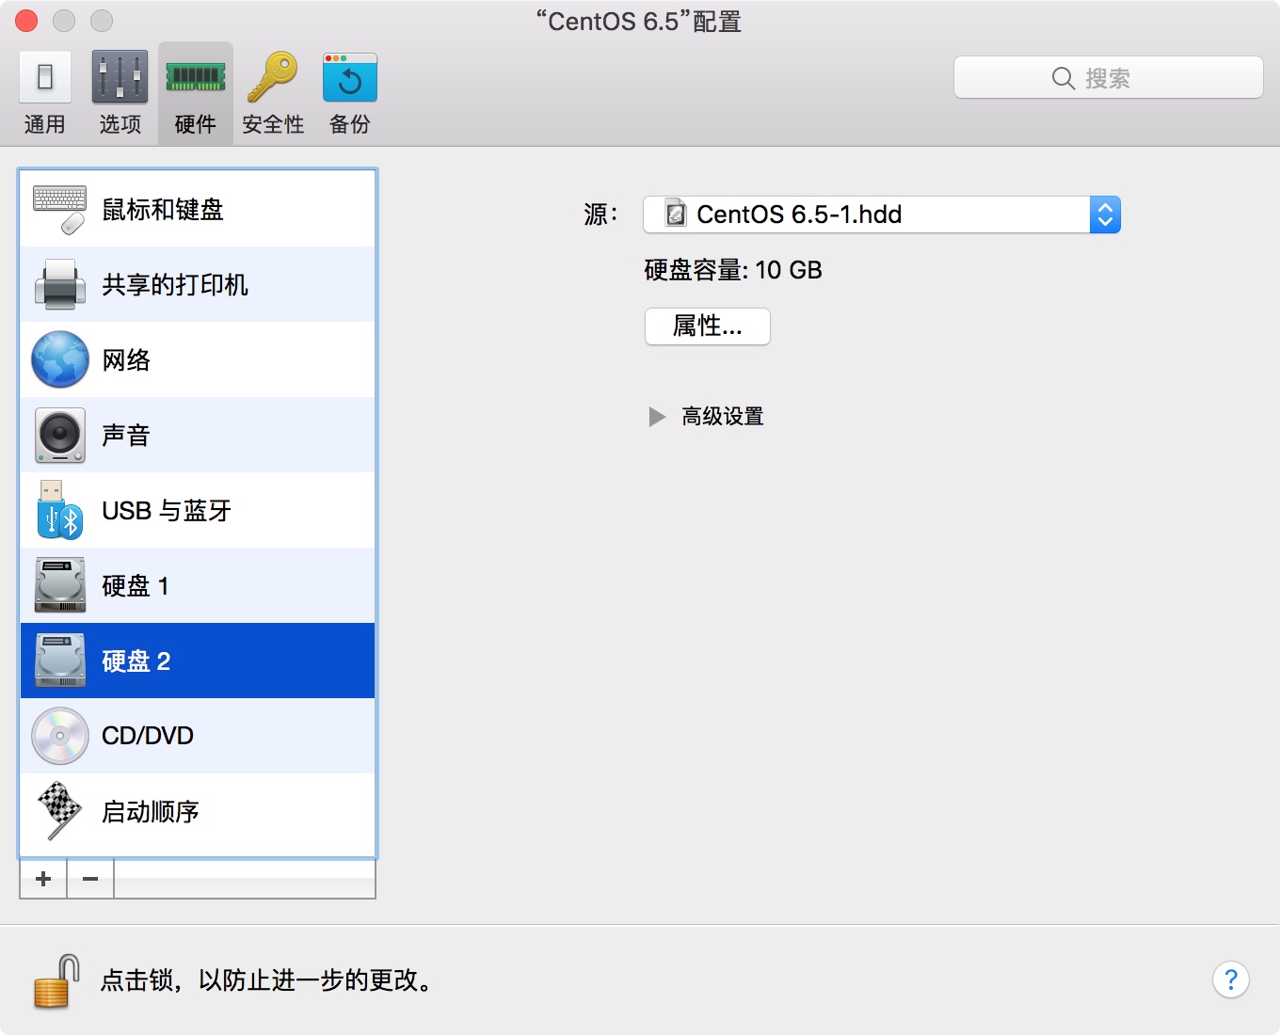Image resolution: width=1280 pixels, height=1035 pixels.
Task: Open the 通用 (General) toolbar icon
Action: coord(44,77)
